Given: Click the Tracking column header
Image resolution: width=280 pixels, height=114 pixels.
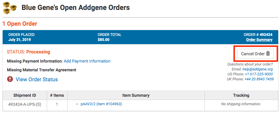Looking at the screenshot, I should click(241, 95).
